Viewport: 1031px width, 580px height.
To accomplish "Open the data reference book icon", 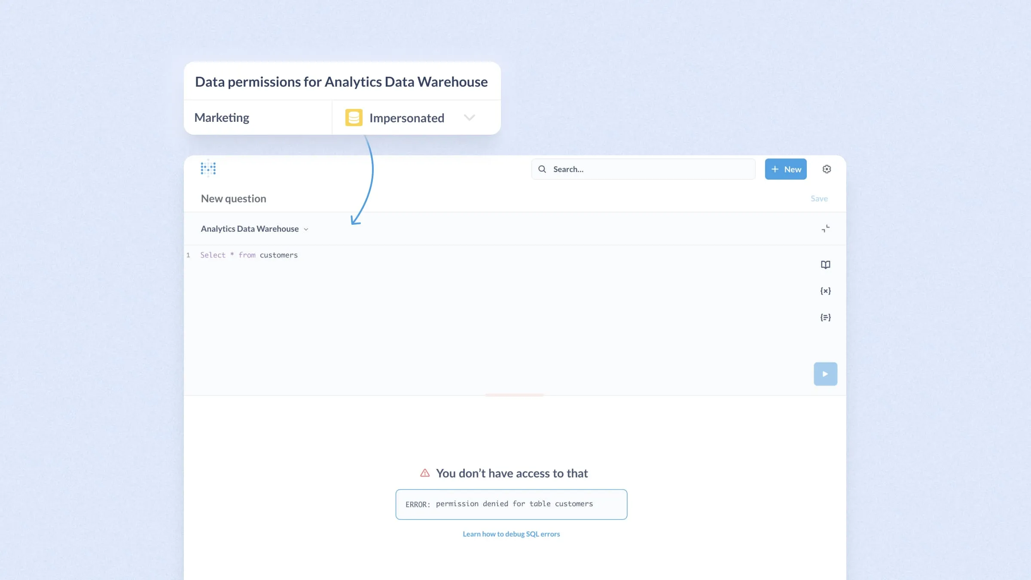I will click(825, 265).
